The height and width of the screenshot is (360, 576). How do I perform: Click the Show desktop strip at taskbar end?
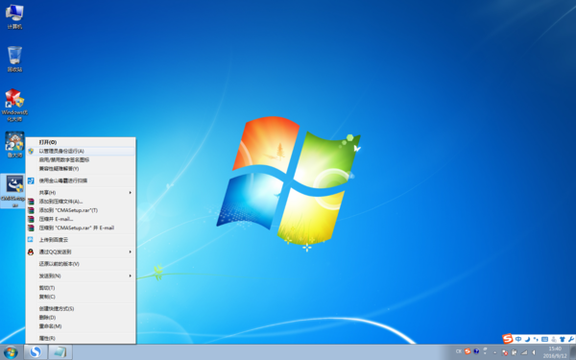(x=573, y=352)
